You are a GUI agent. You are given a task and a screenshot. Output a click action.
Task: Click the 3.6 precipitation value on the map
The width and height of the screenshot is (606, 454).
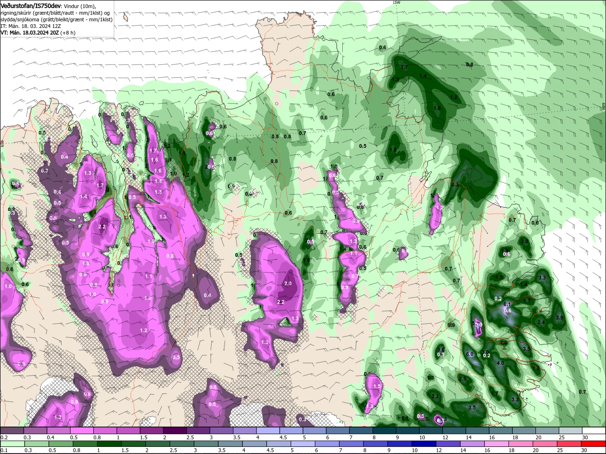tap(440, 349)
